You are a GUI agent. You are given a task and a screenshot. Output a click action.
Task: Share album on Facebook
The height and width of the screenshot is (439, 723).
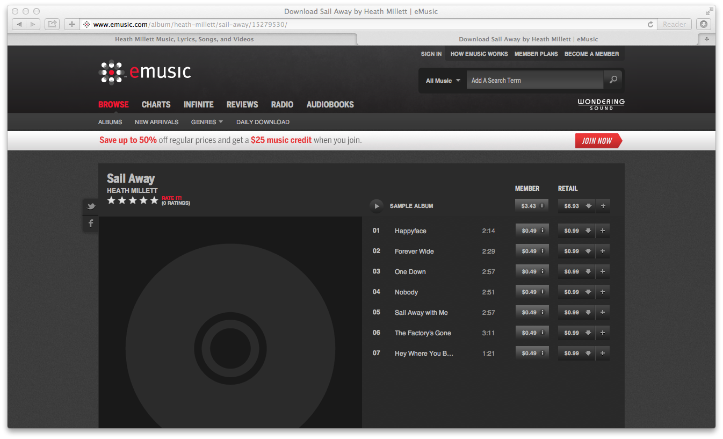[91, 224]
